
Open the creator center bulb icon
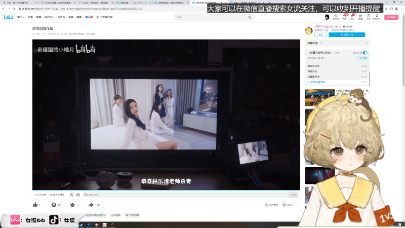377,17
